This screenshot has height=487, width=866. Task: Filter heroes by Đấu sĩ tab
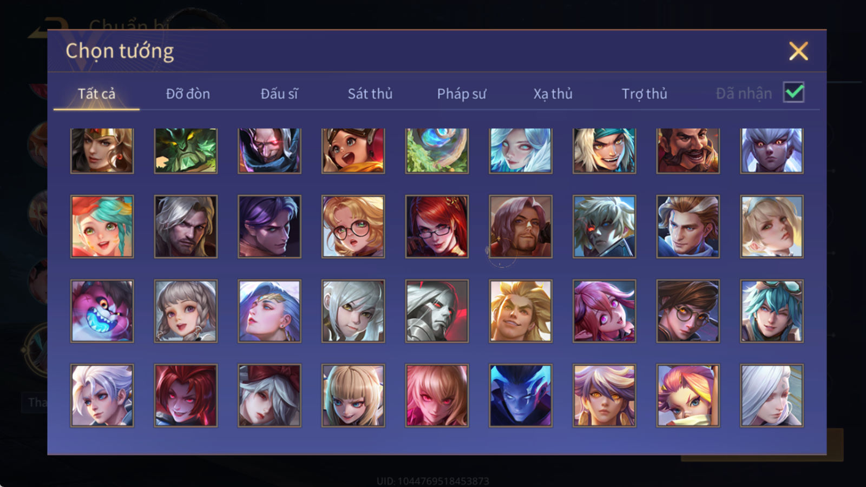(x=279, y=94)
